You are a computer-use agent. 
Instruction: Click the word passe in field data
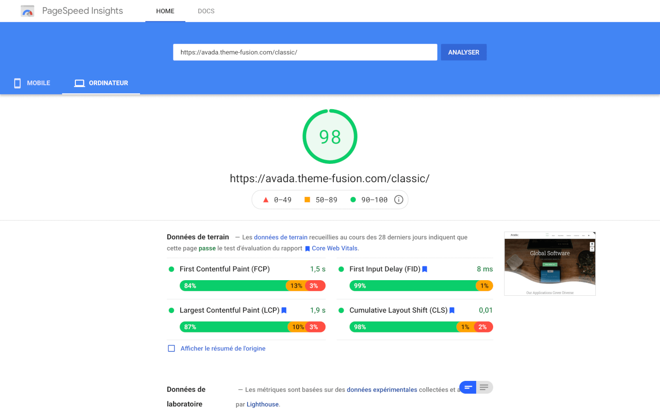click(x=207, y=248)
